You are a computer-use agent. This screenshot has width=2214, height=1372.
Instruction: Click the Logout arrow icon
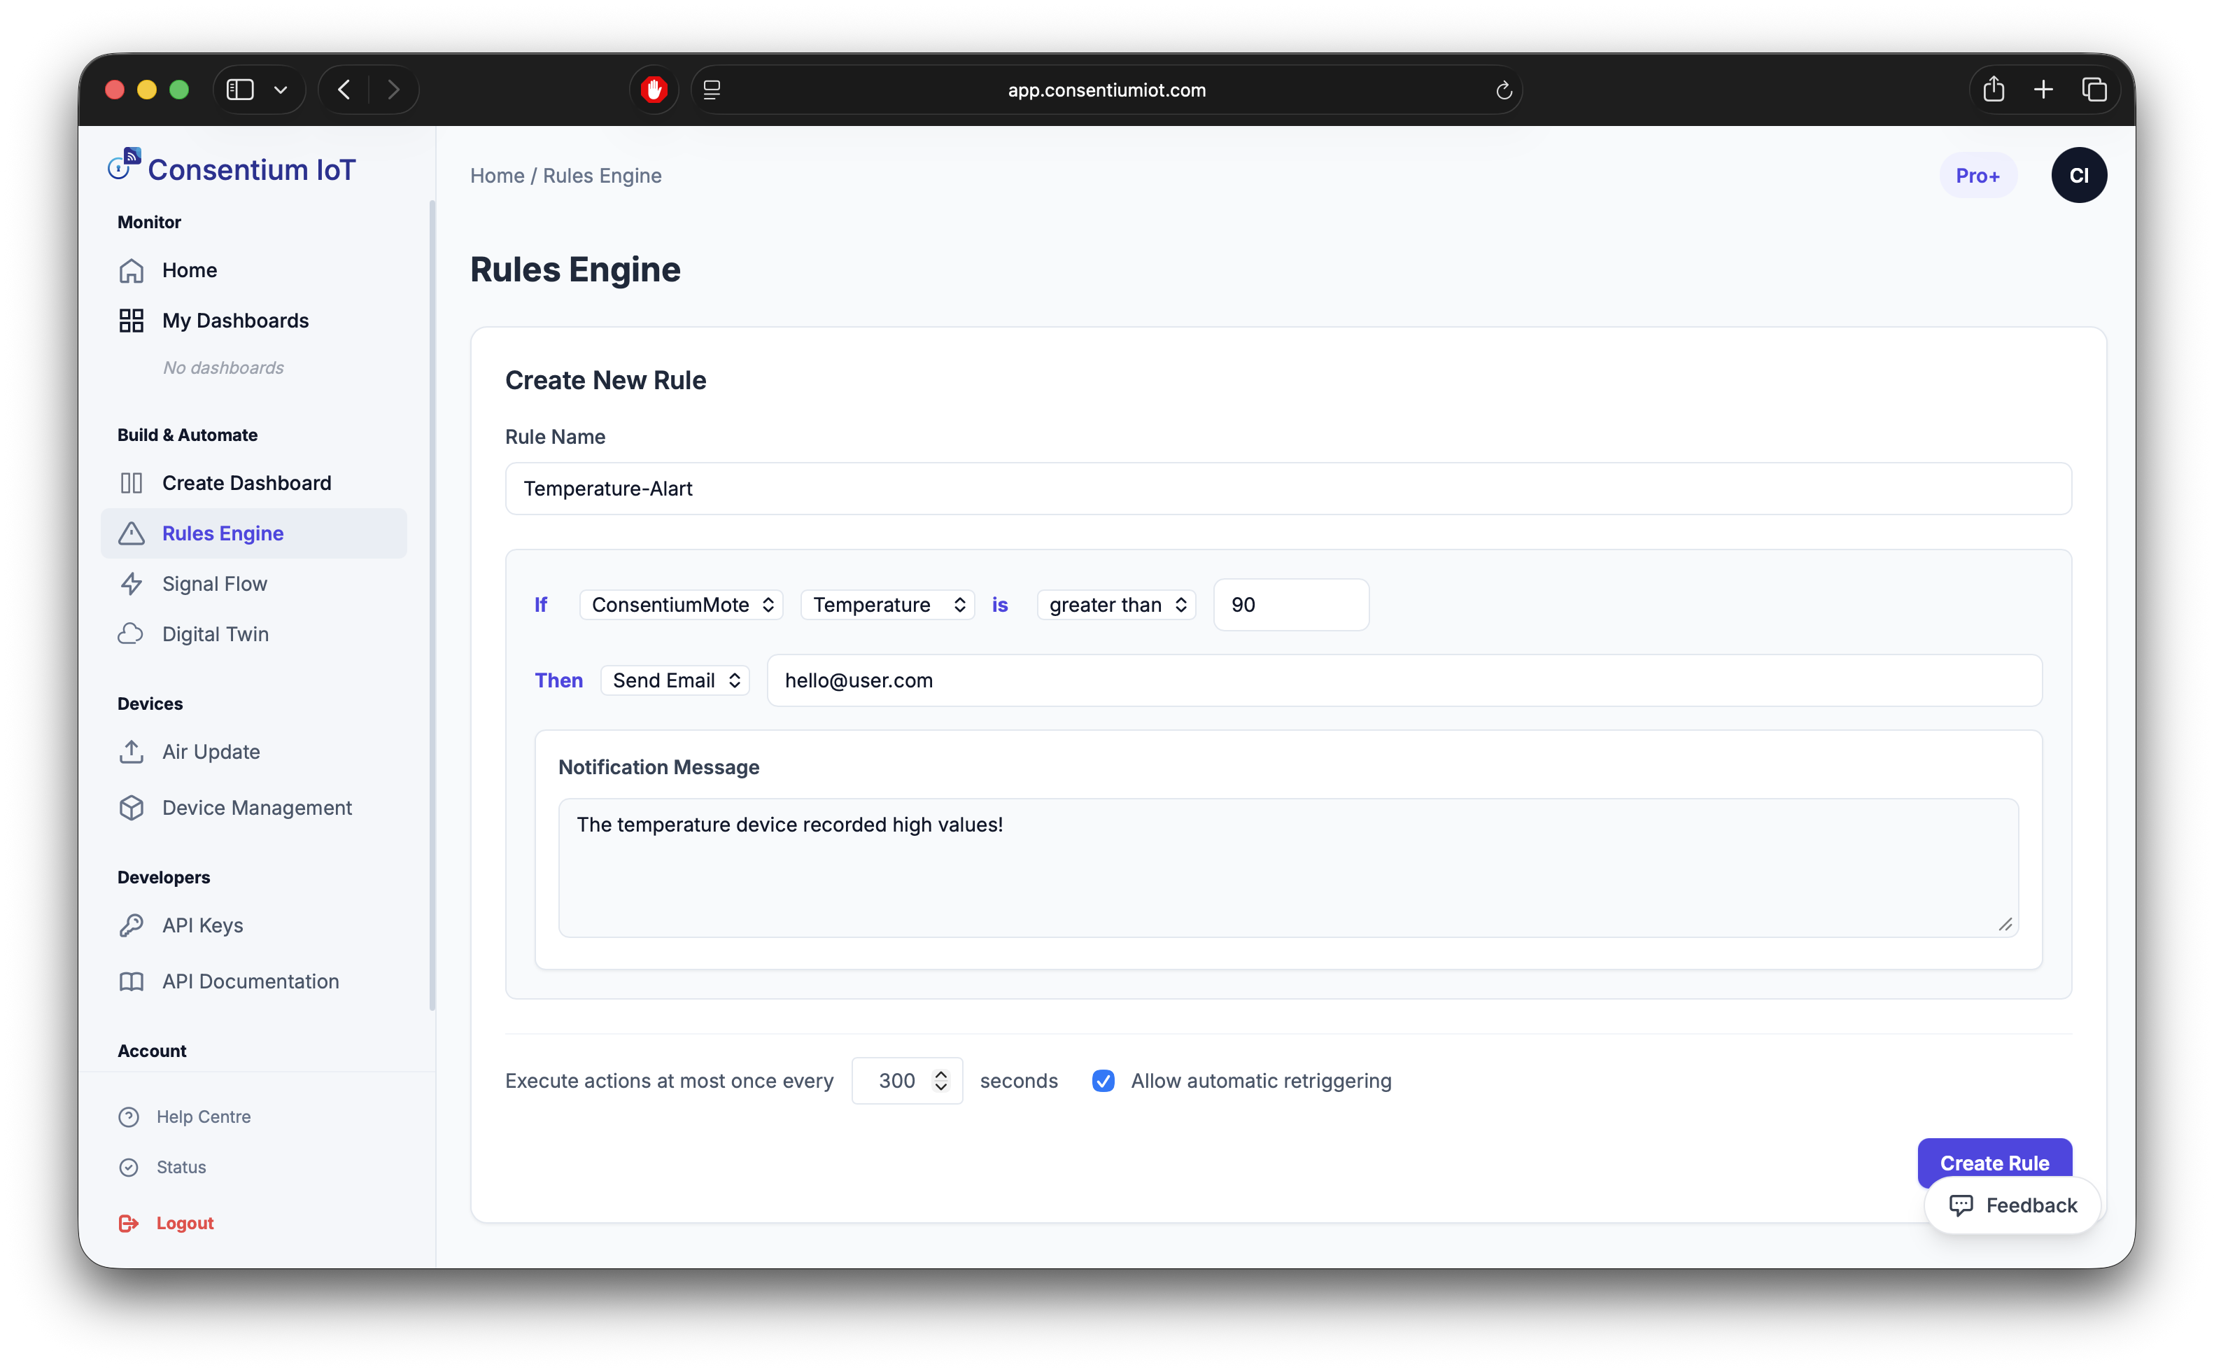click(129, 1223)
